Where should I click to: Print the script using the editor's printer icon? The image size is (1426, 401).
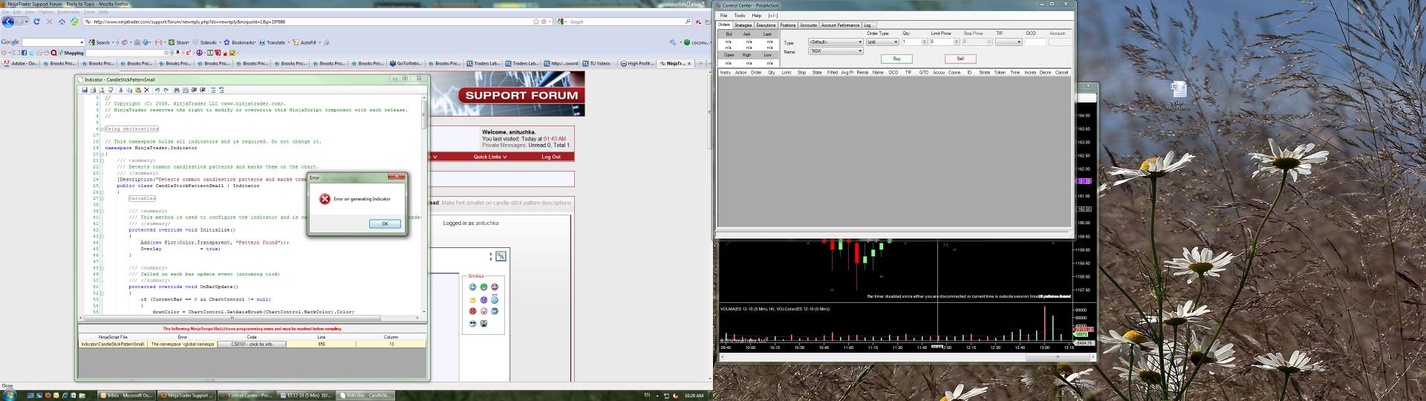click(93, 90)
